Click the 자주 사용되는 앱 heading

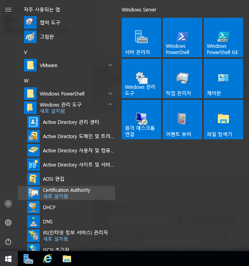[42, 9]
